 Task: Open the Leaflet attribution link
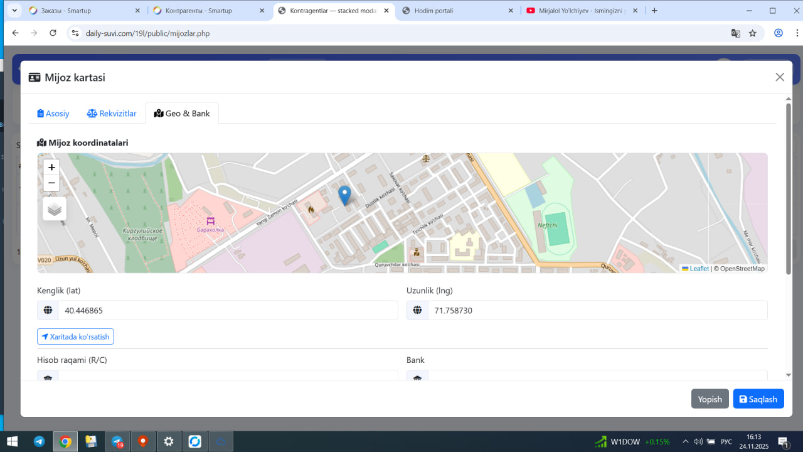click(696, 269)
